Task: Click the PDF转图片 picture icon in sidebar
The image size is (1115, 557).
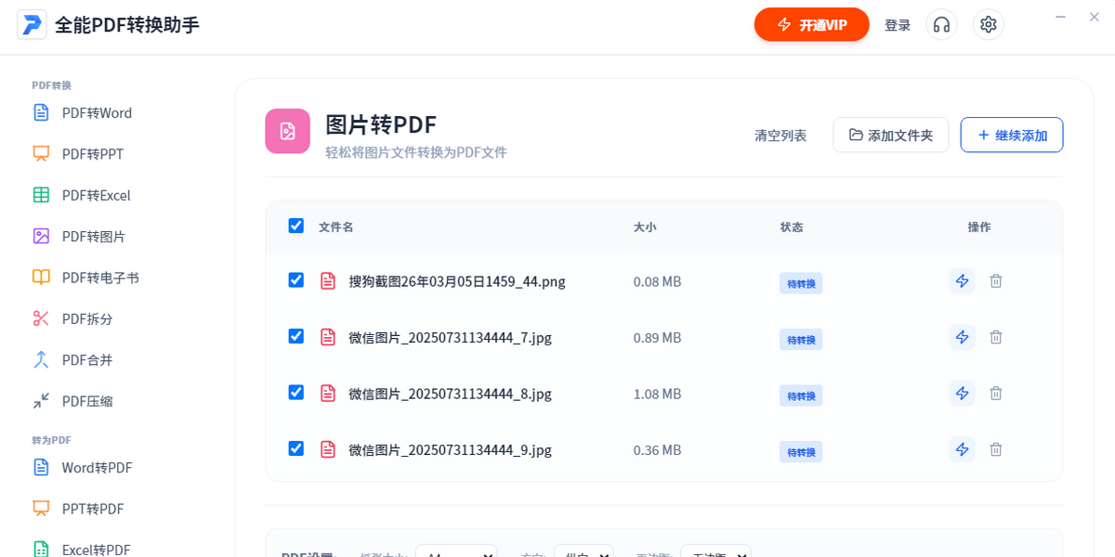Action: (x=41, y=236)
